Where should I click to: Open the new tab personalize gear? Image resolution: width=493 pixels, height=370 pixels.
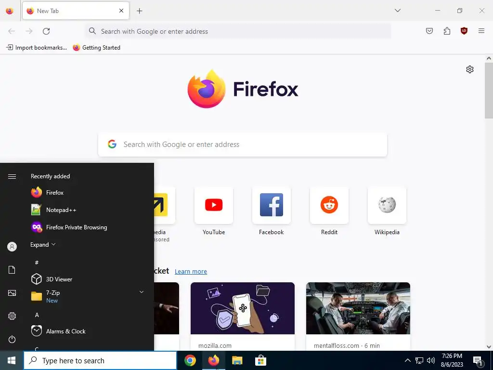tap(470, 69)
